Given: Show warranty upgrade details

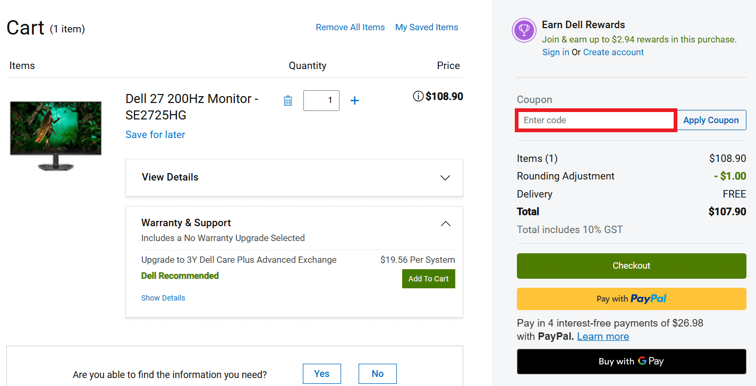Looking at the screenshot, I should point(163,297).
